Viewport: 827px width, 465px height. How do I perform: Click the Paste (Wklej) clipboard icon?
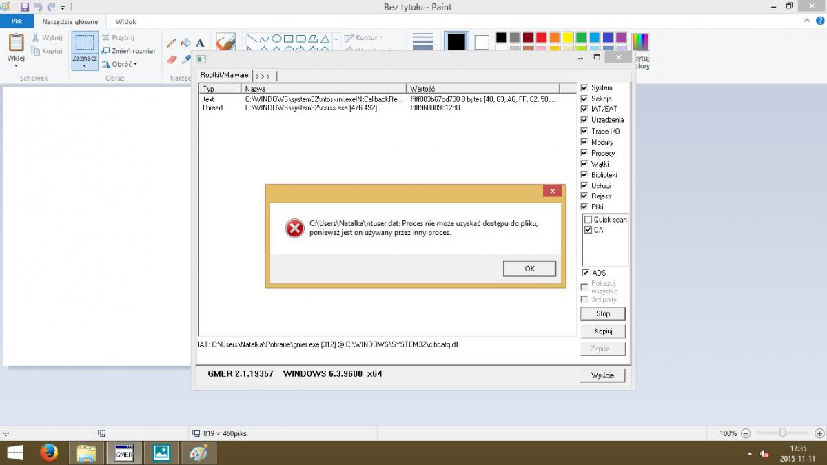coord(17,43)
